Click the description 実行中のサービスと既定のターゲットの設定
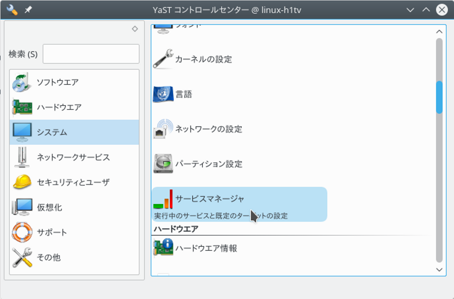The height and width of the screenshot is (299, 454). pos(221,216)
